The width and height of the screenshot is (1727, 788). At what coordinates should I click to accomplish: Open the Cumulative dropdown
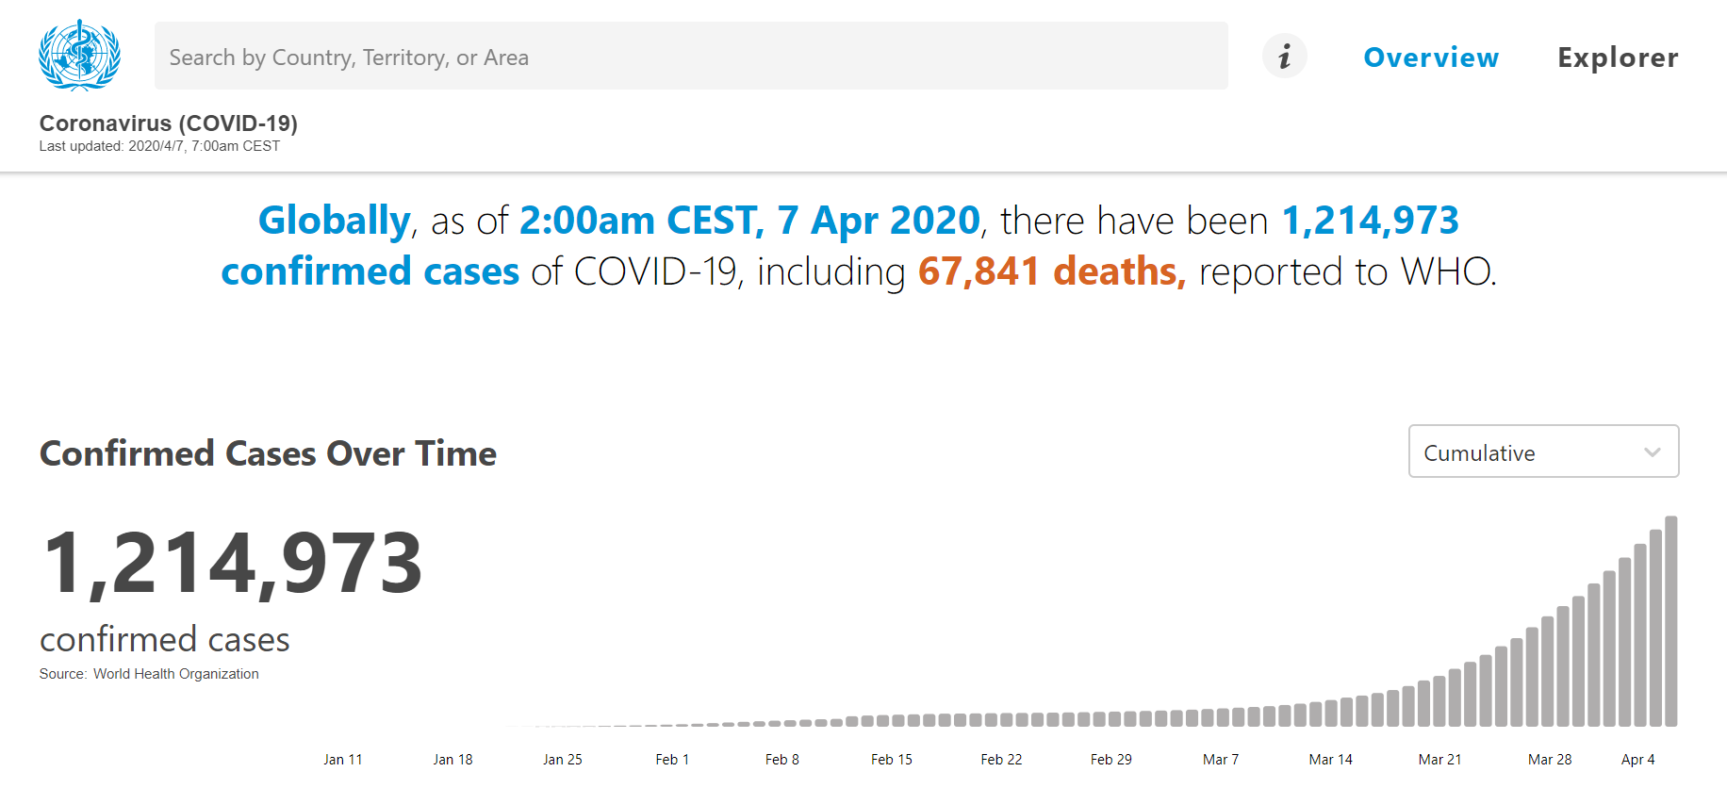(x=1543, y=451)
